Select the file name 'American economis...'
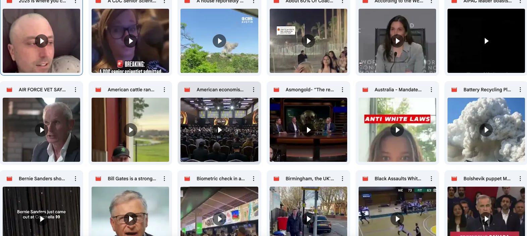Viewport: 527px width, 236px height. coord(220,90)
